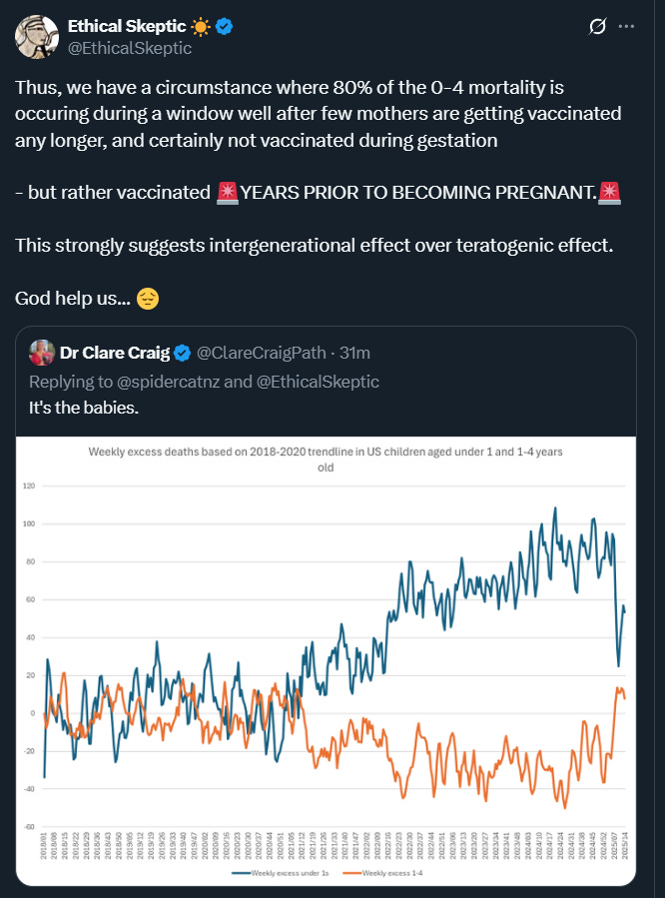Open Ethical Skeptic's profile avatar

point(37,37)
